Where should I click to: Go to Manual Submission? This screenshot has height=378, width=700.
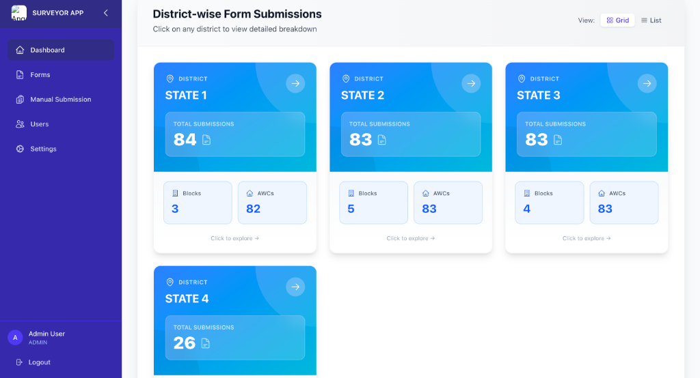pos(61,100)
